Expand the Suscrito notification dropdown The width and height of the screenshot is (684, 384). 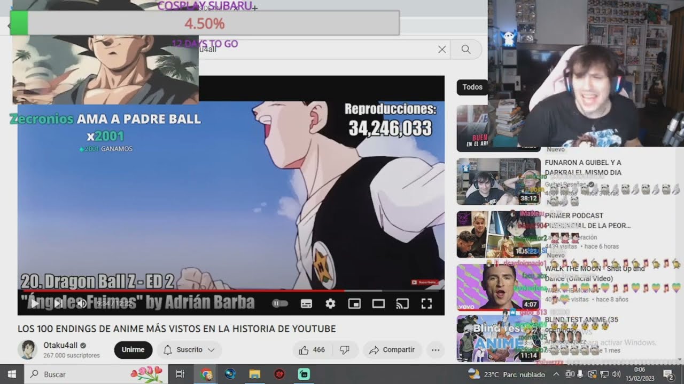click(x=190, y=350)
